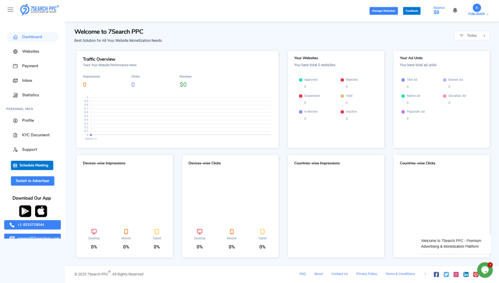Click the Feedback button
This screenshot has width=499, height=283.
(411, 11)
